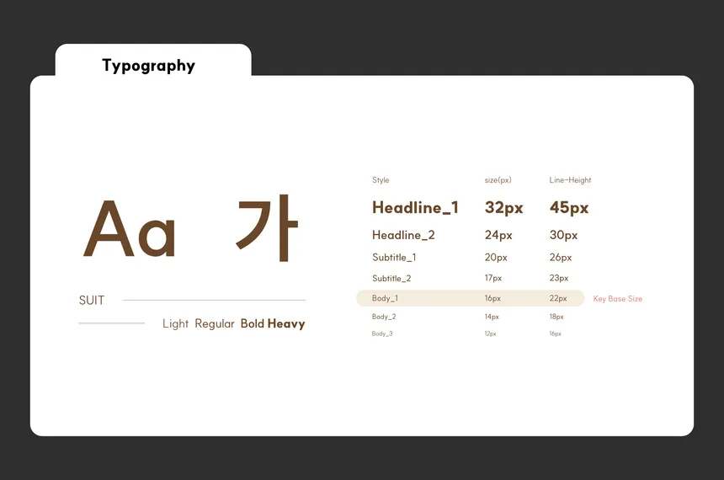The image size is (724, 480).
Task: Click the Style column header
Action: point(381,180)
